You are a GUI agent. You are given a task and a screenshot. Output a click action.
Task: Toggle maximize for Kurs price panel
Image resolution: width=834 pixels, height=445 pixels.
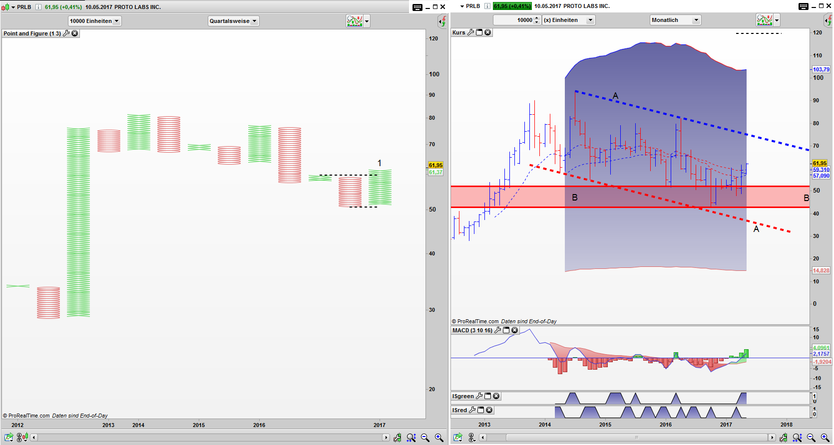click(x=479, y=32)
